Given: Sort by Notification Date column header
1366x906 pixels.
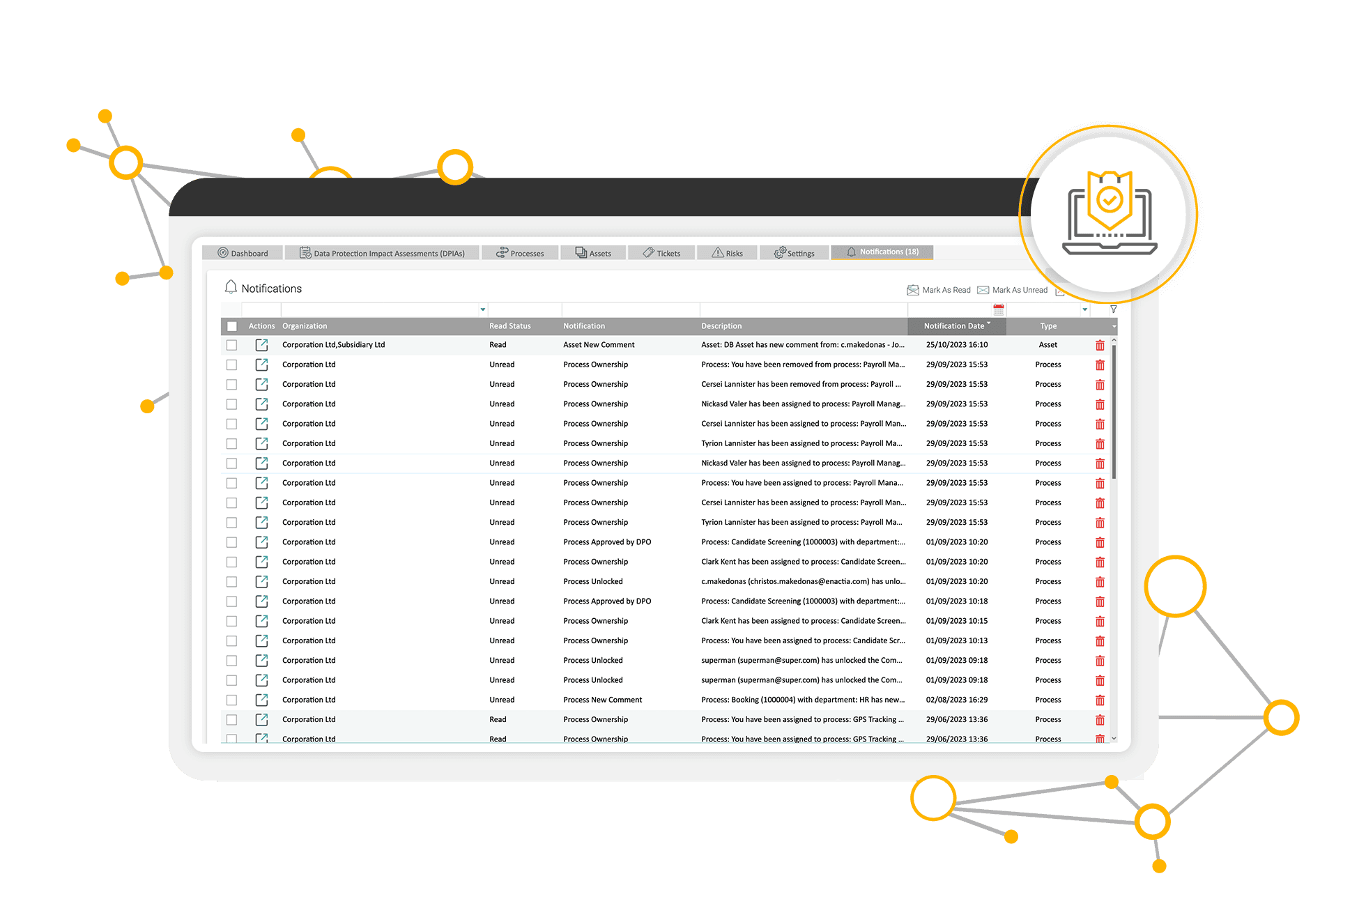Looking at the screenshot, I should tap(953, 326).
